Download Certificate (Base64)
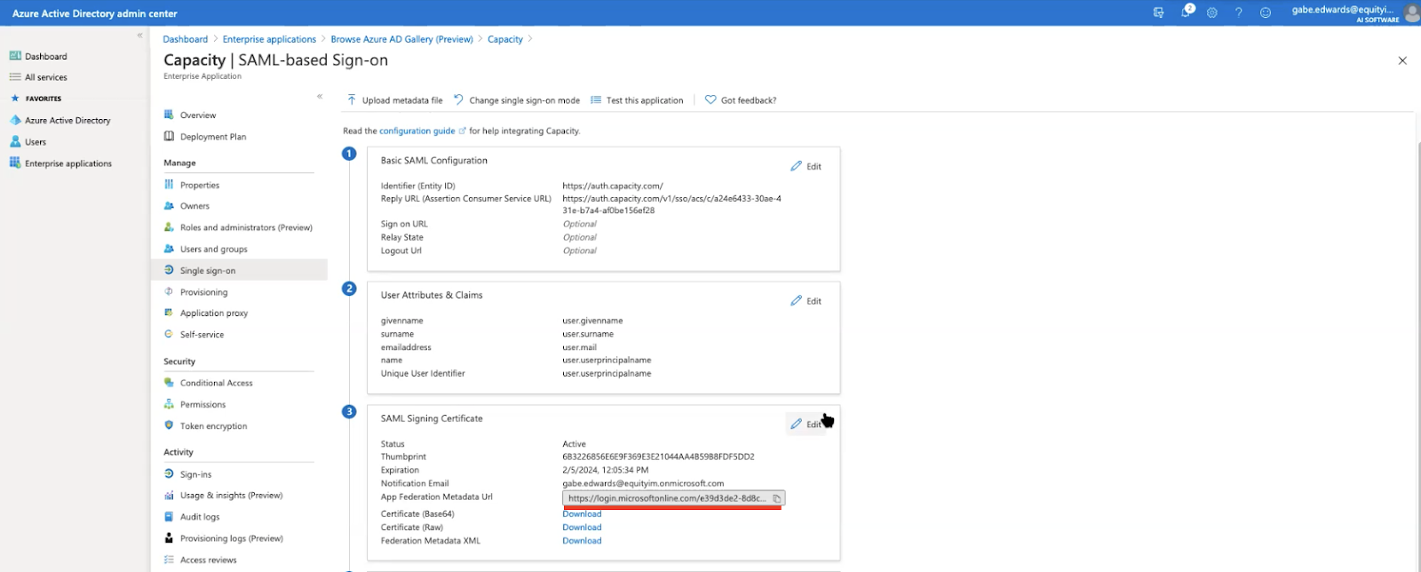Viewport: 1421px width, 572px height. [x=582, y=514]
